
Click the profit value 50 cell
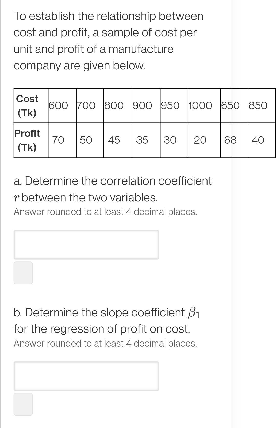(x=90, y=140)
